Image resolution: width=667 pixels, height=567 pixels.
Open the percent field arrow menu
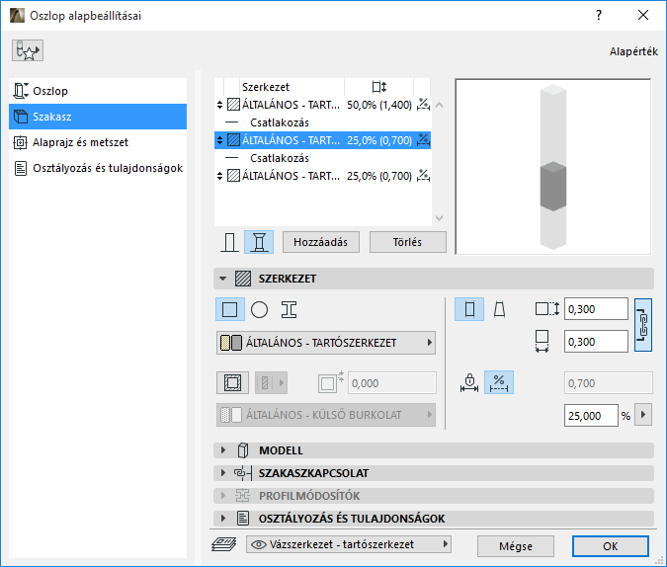click(643, 414)
